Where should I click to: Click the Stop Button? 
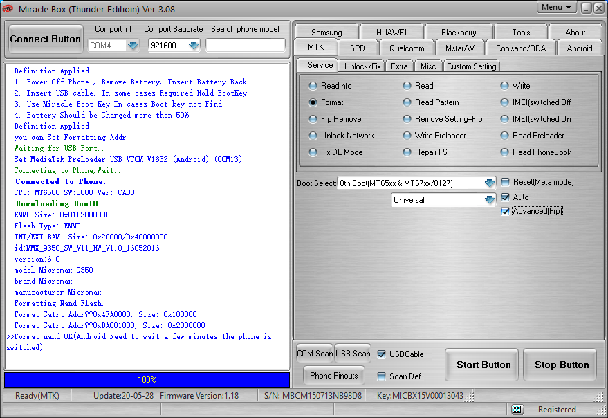pyautogui.click(x=561, y=365)
